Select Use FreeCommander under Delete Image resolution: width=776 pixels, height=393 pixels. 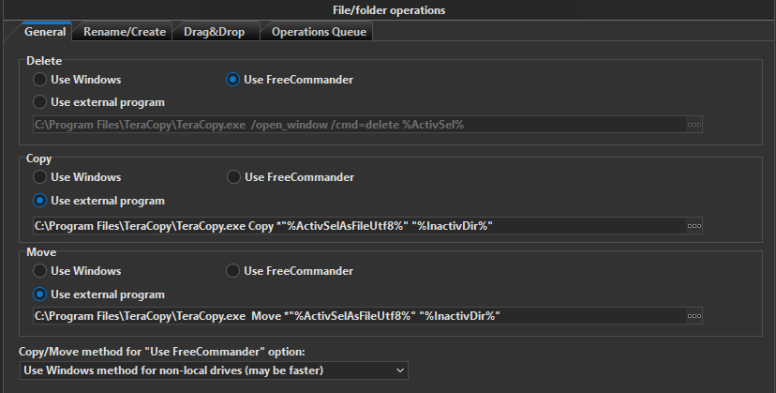point(233,80)
